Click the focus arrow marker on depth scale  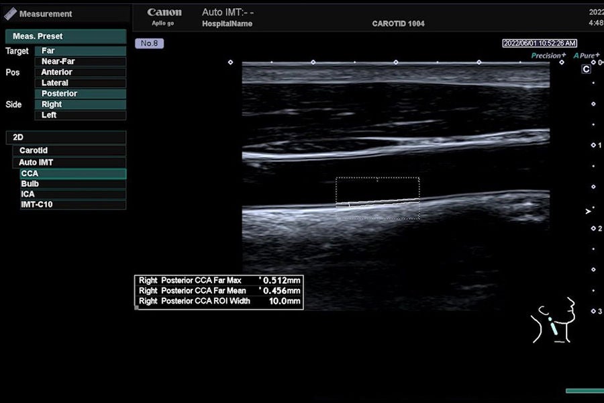tap(588, 212)
